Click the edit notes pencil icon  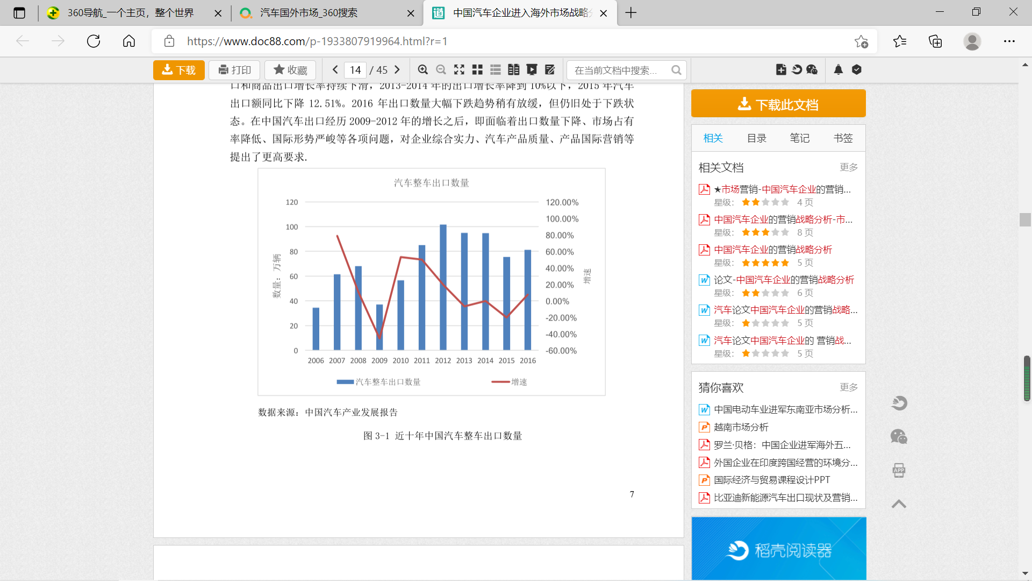pyautogui.click(x=549, y=70)
